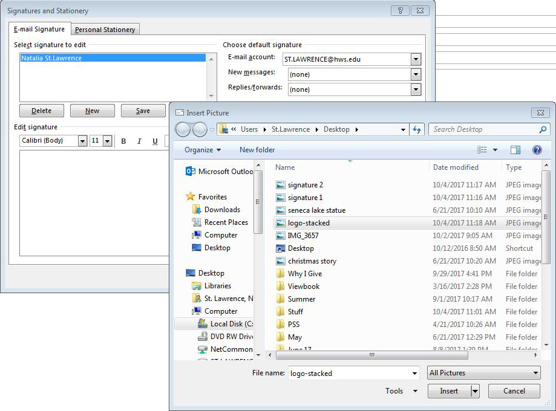
Task: Click the Recent Places icon
Action: [x=197, y=222]
